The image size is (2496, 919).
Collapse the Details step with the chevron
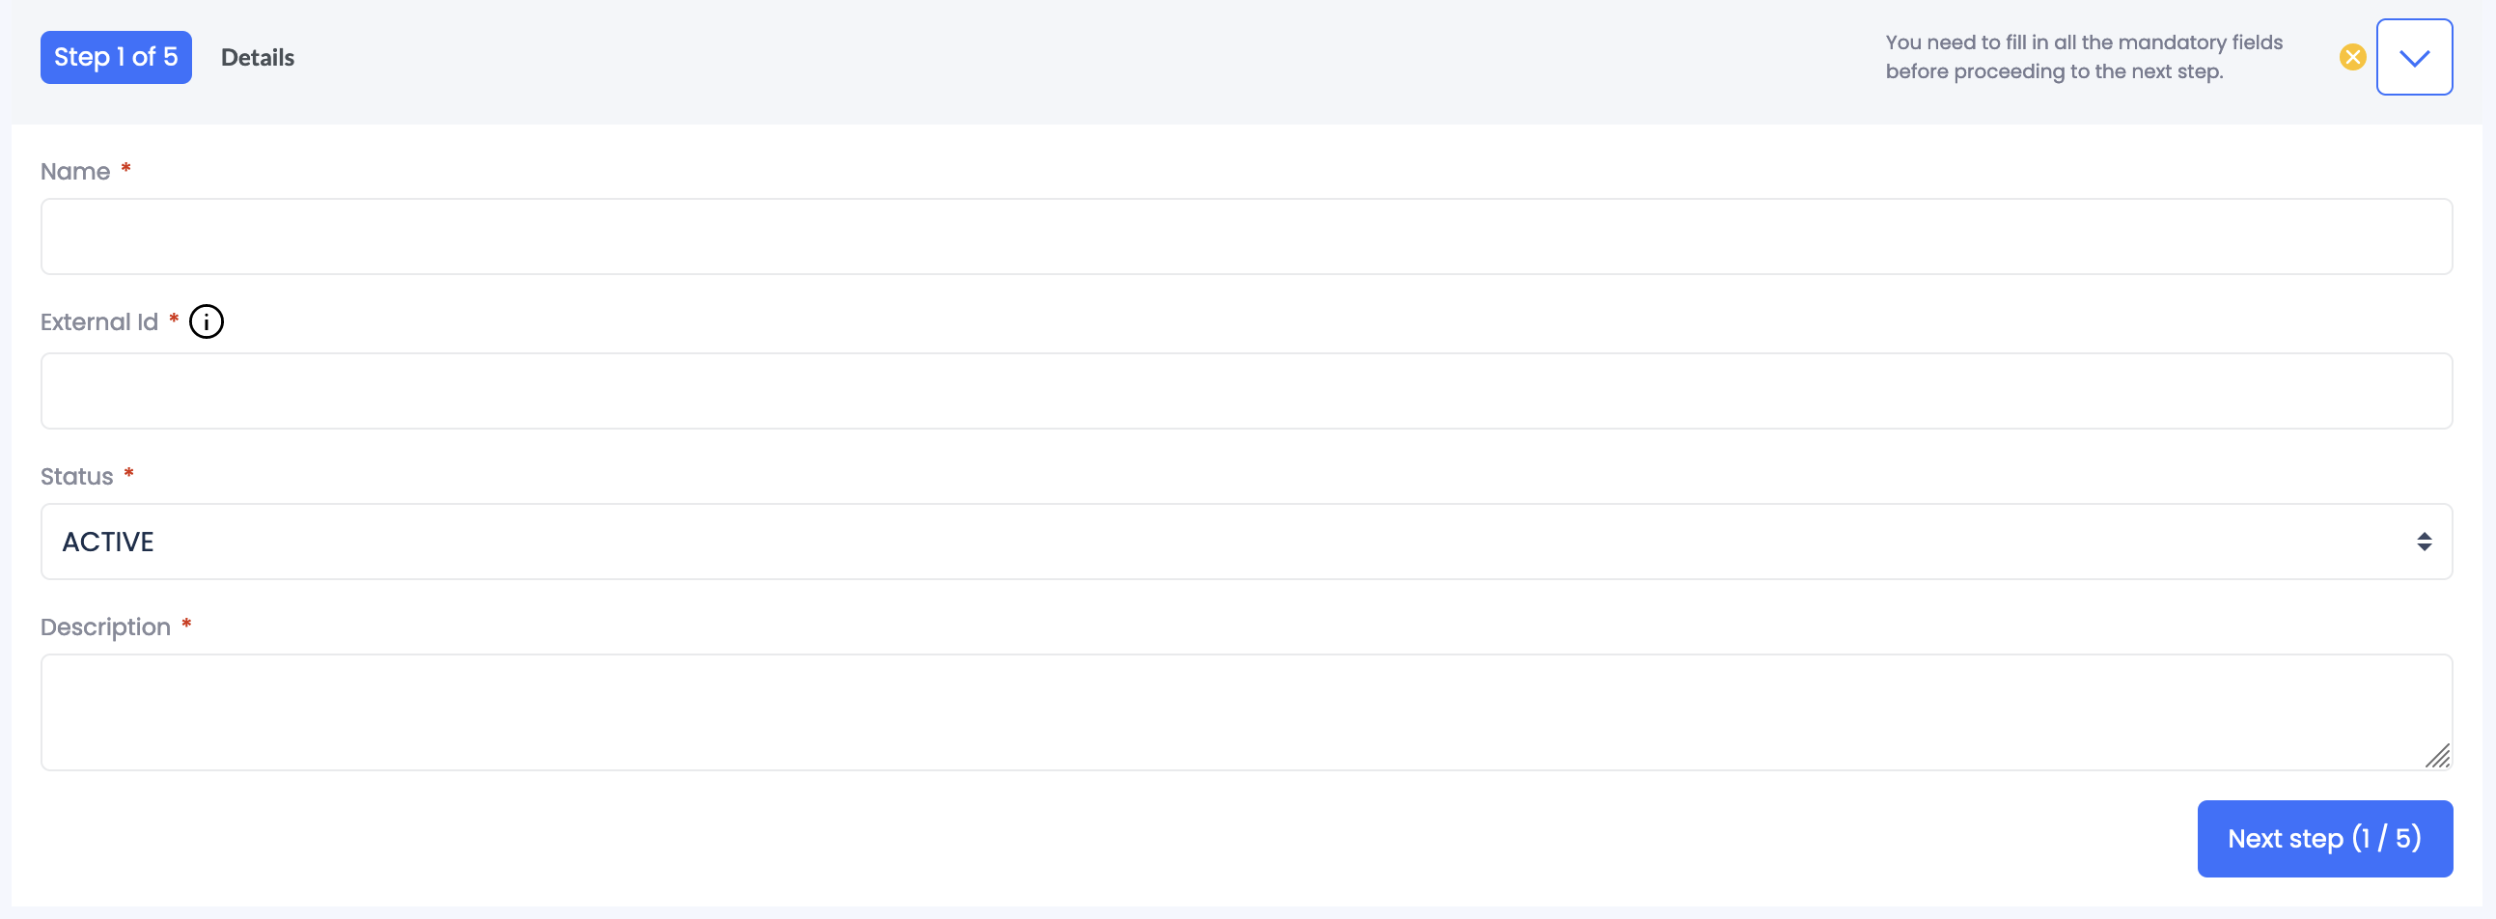[x=2414, y=57]
